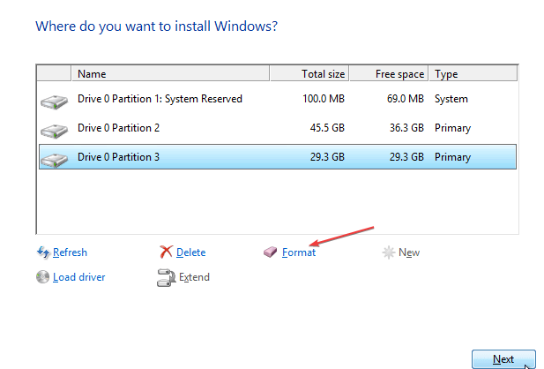Click the Extend partition icon
Viewport: 544px width, 369px height.
(x=166, y=278)
